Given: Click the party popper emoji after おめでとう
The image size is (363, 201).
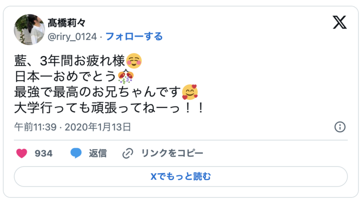Looking at the screenshot, I should [x=126, y=76].
